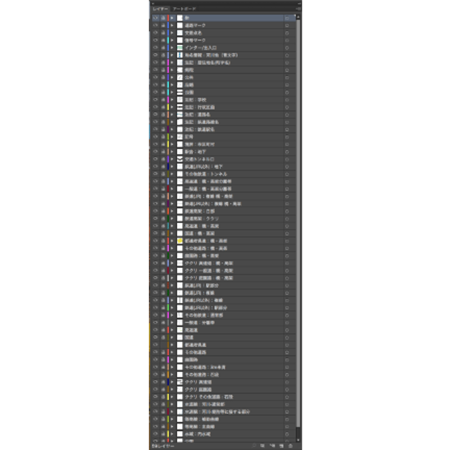Image resolution: width=450 pixels, height=450 pixels.
Task: Click the target circle of 注記：学校 layer
Action: pyautogui.click(x=287, y=100)
